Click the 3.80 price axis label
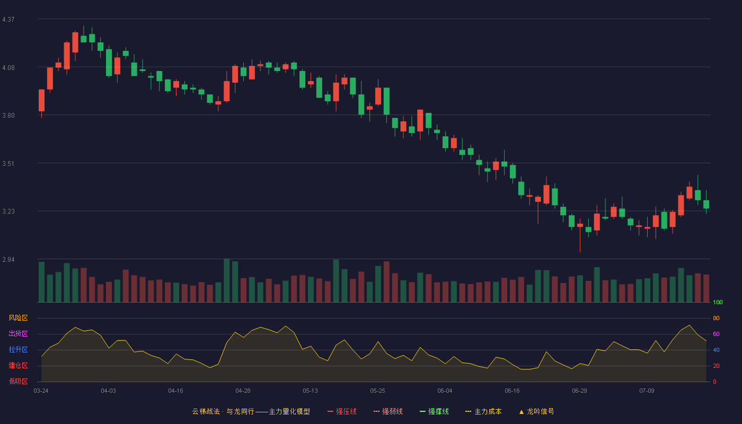The width and height of the screenshot is (742, 424). click(x=8, y=116)
